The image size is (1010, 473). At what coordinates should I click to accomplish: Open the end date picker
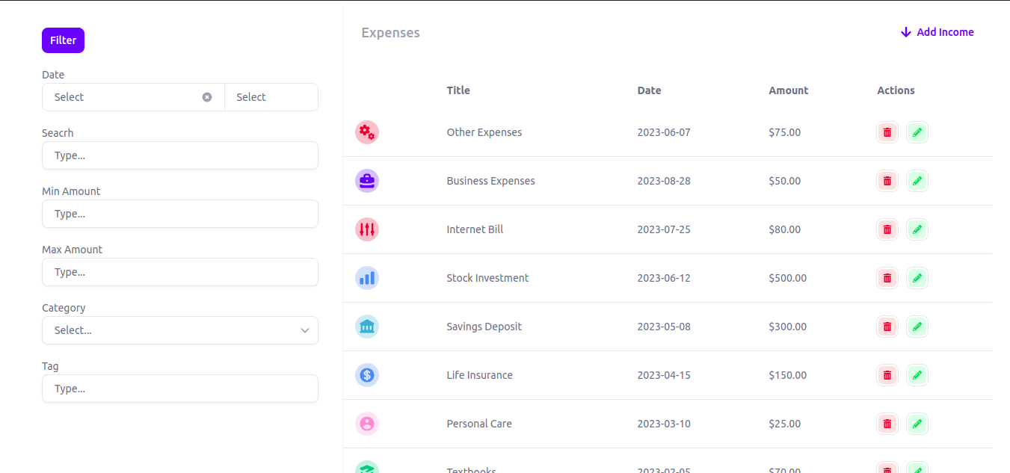point(271,97)
